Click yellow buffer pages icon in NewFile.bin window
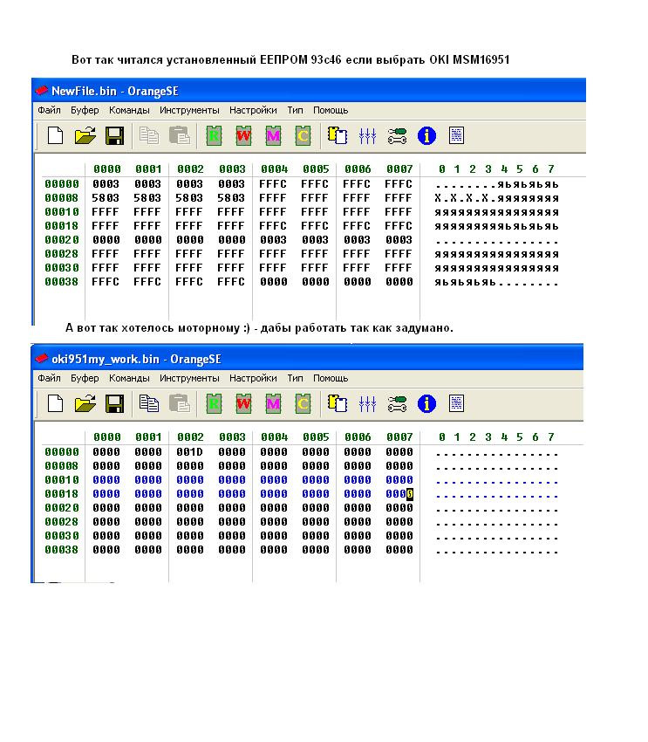The height and width of the screenshot is (742, 648). 338,136
